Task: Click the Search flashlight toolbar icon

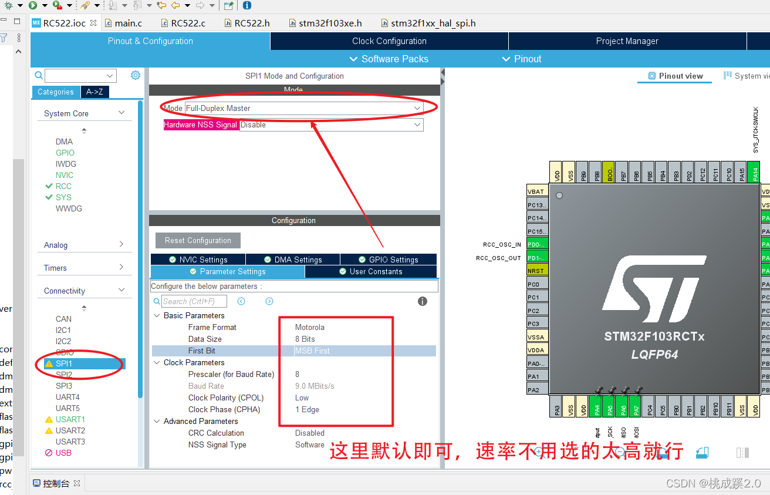Action: click(85, 5)
